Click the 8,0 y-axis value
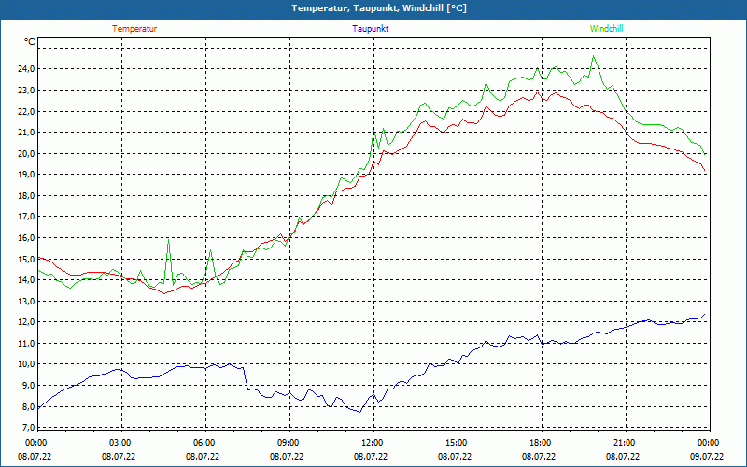Viewport: 747px width, 467px height. (28, 406)
